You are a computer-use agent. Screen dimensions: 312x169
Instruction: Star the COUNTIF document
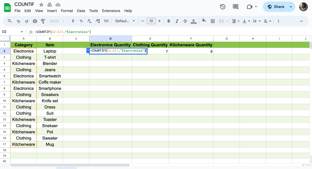tap(41, 5)
